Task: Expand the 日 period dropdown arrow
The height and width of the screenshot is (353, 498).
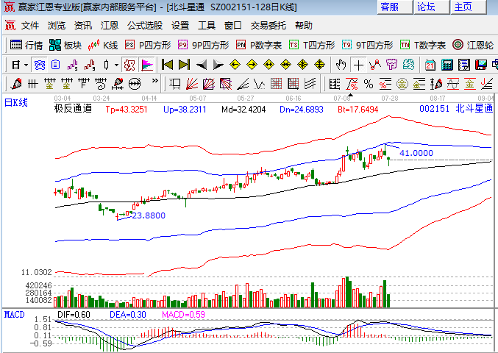Action: (26, 65)
